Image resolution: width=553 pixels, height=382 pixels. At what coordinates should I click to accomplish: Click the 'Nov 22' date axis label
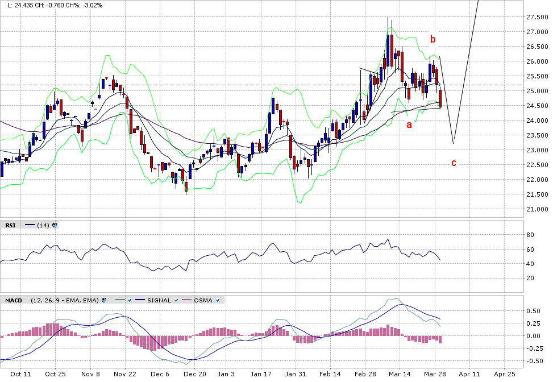coord(125,374)
